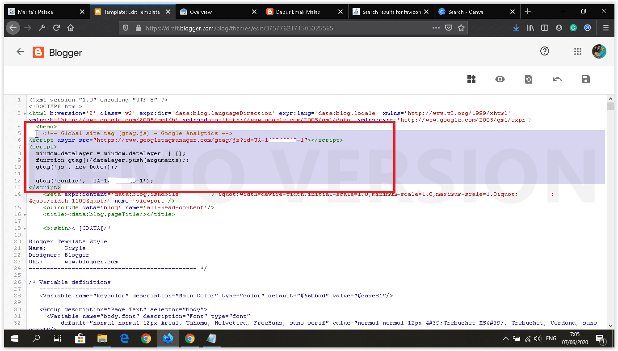The height and width of the screenshot is (351, 618).
Task: Click the ENG language indicator
Action: (551, 338)
